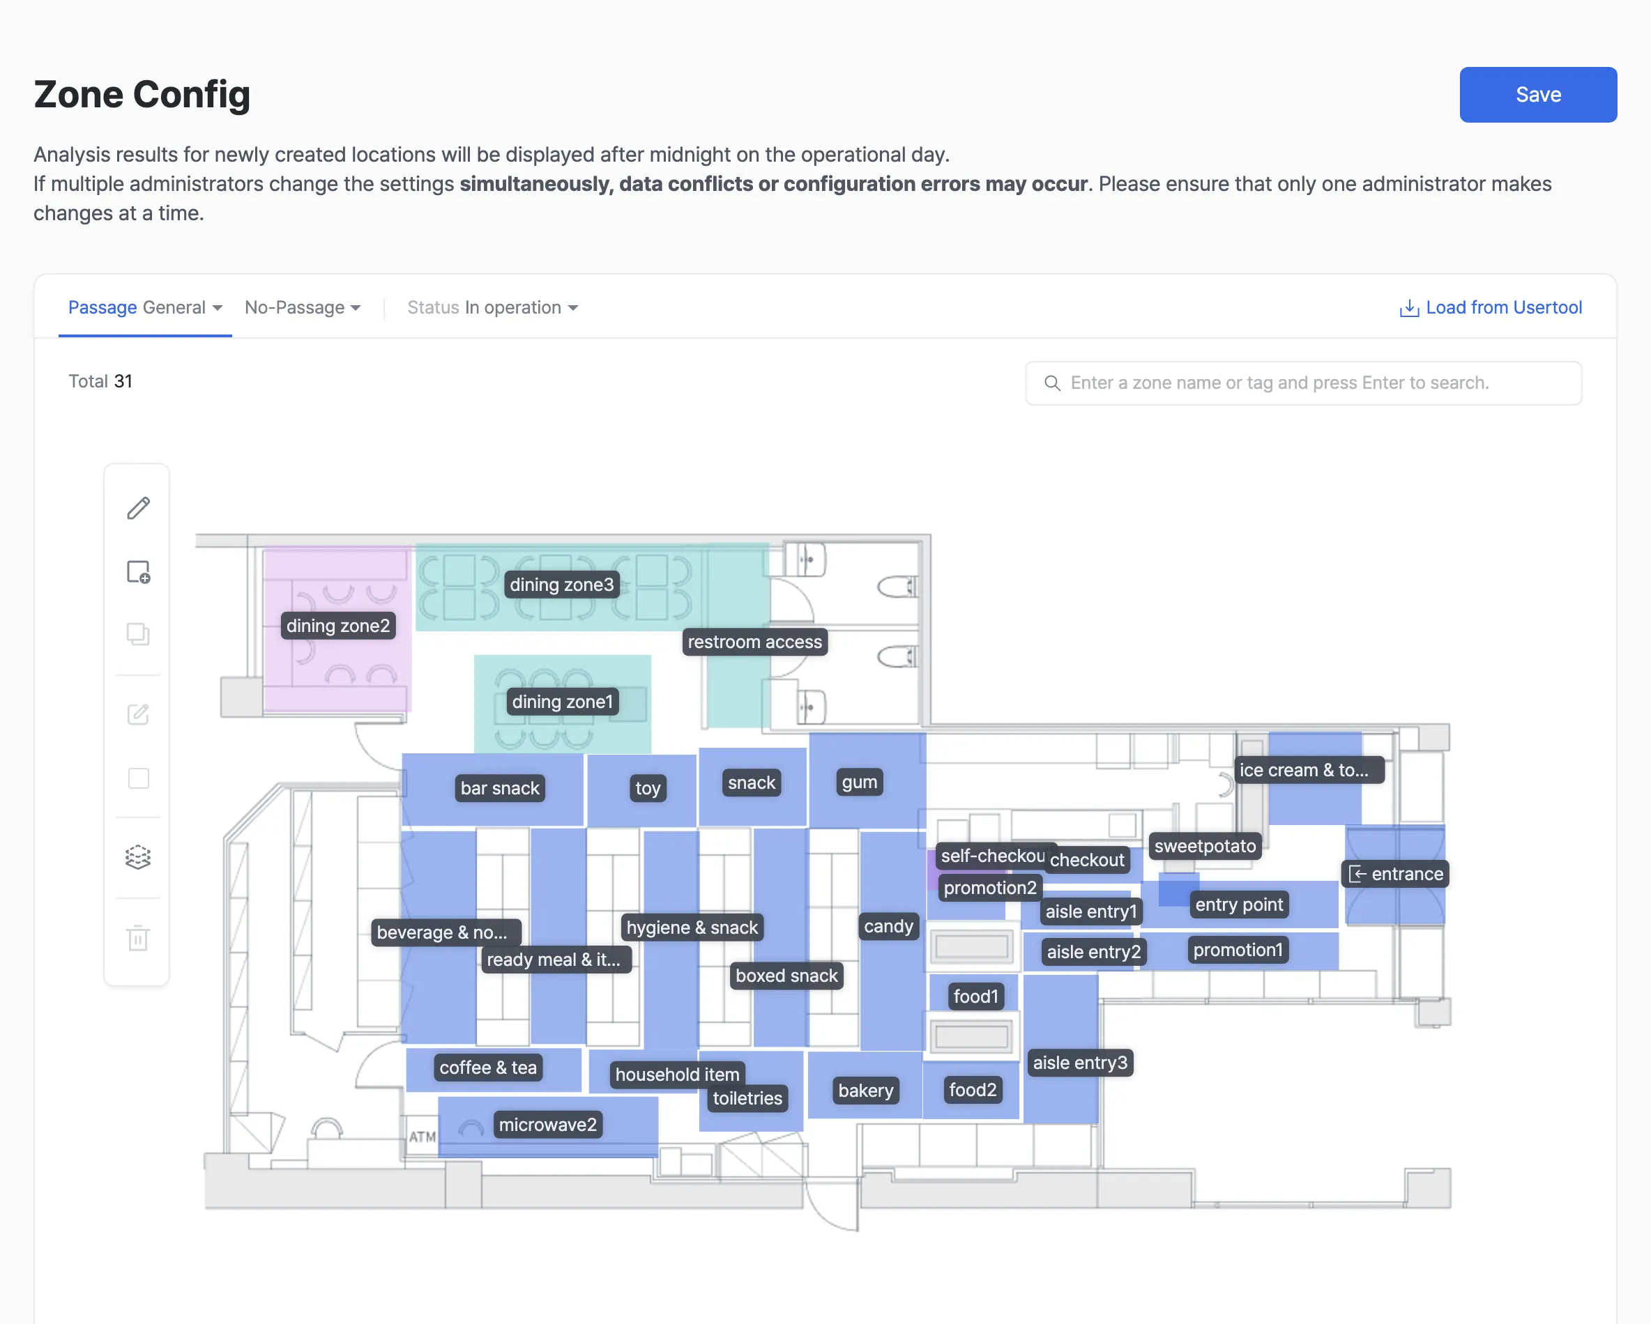
Task: Select the bar snack zone label
Action: click(x=499, y=788)
